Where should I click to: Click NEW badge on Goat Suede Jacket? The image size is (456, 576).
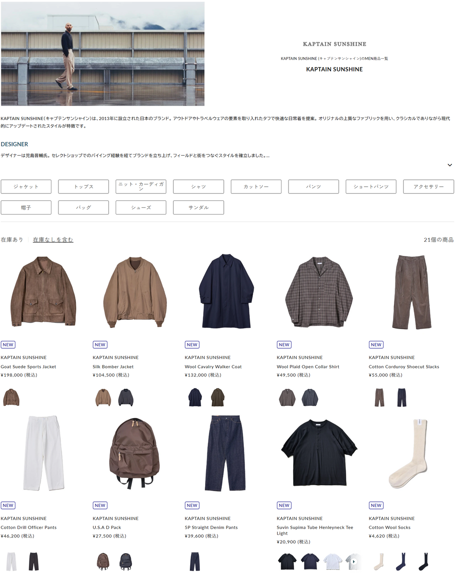pyautogui.click(x=8, y=345)
